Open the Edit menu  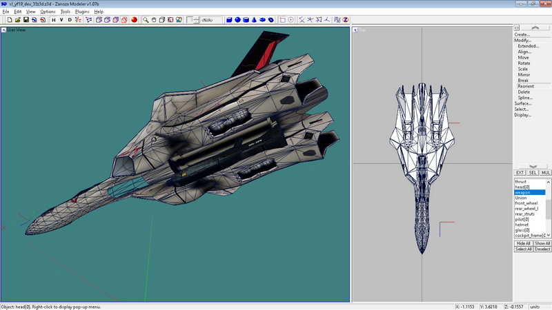click(18, 12)
